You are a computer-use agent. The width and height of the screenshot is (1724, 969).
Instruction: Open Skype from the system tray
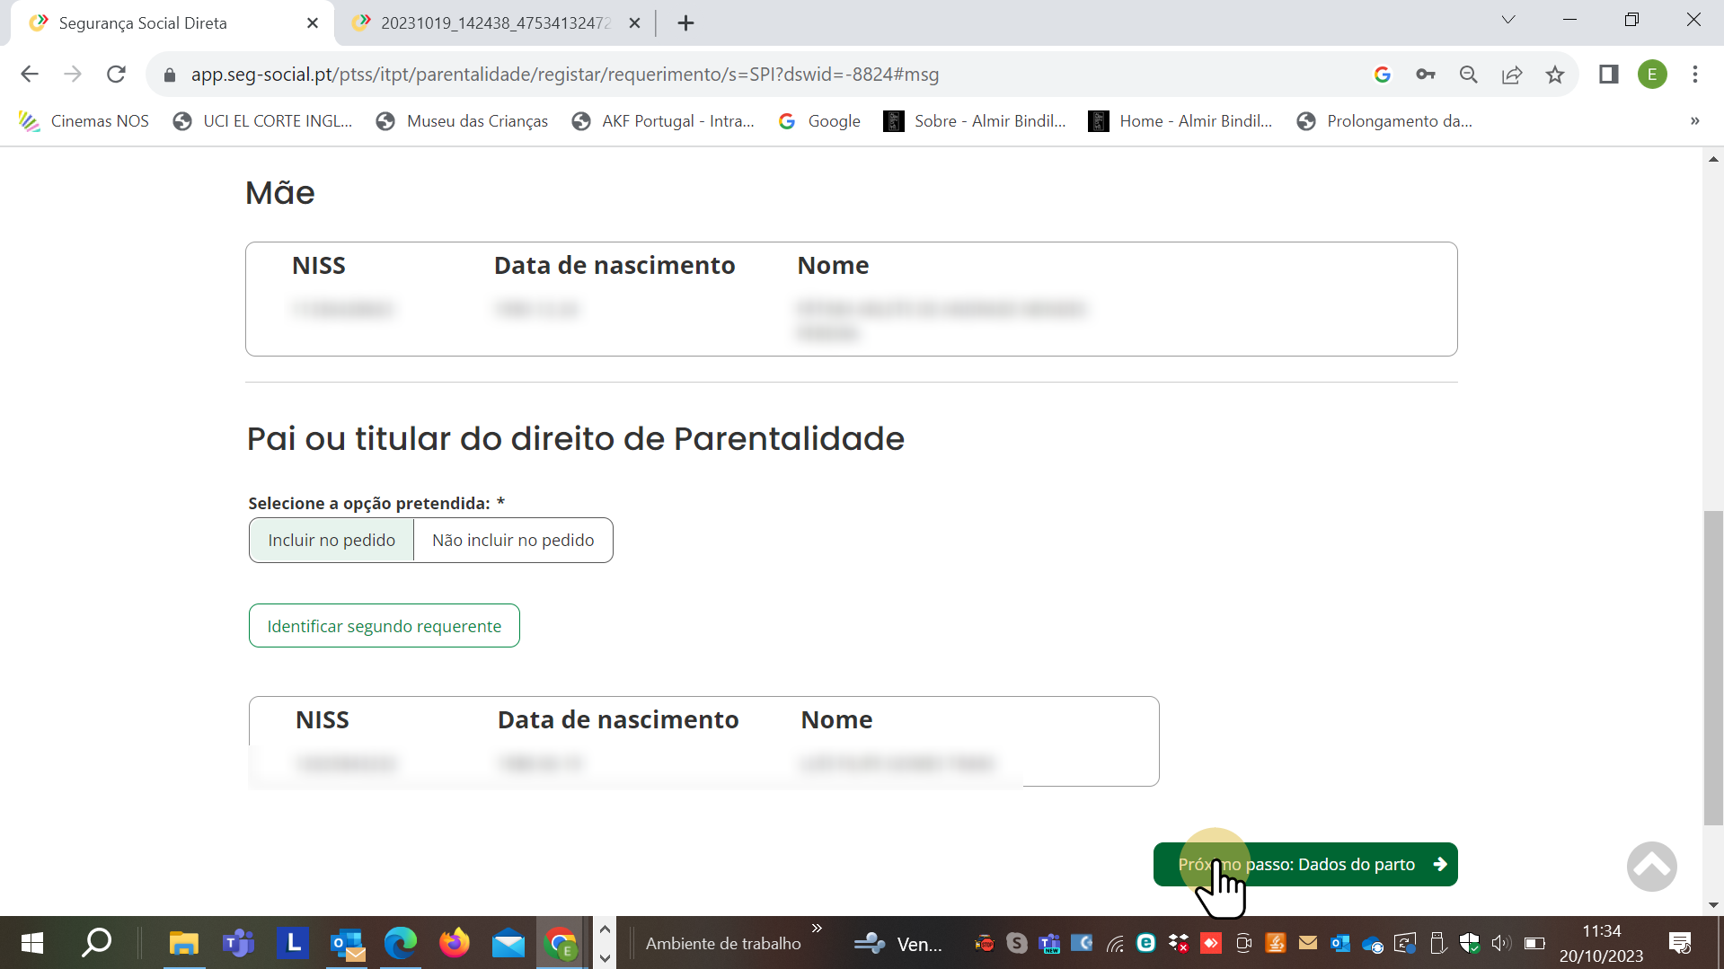click(x=1016, y=943)
